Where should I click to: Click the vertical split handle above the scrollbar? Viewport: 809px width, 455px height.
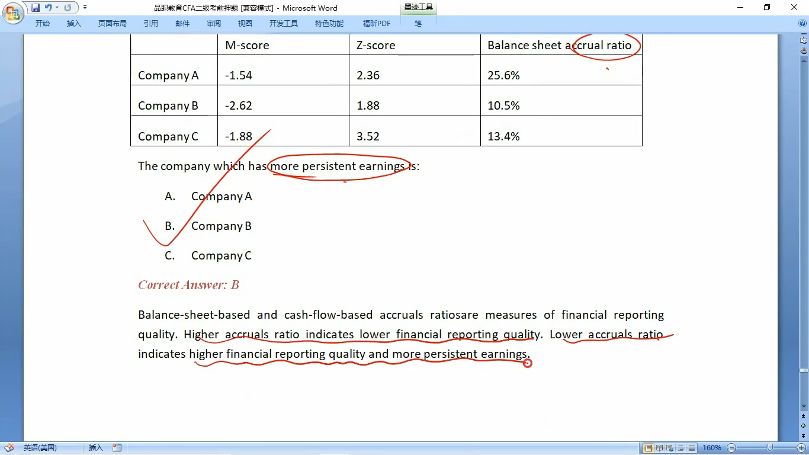804,34
